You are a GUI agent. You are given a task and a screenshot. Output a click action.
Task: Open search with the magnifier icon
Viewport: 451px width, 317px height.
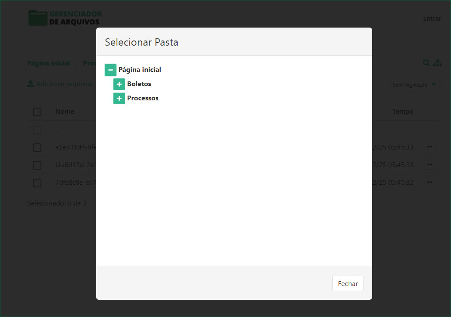pyautogui.click(x=426, y=63)
